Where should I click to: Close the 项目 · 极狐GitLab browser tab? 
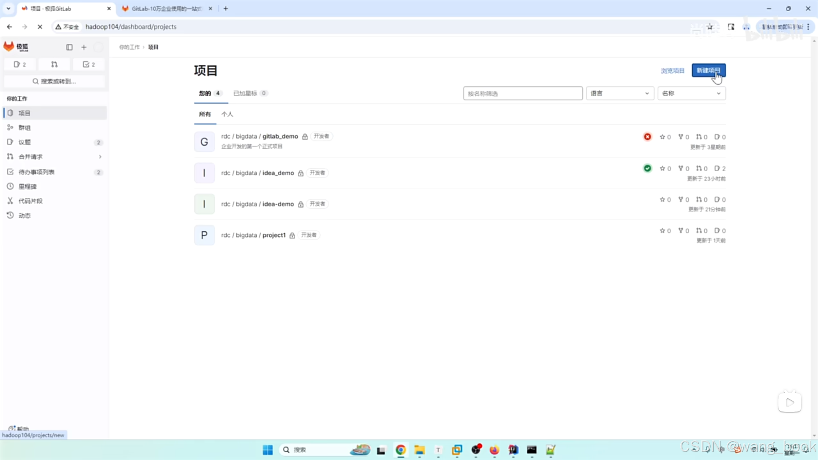[109, 9]
